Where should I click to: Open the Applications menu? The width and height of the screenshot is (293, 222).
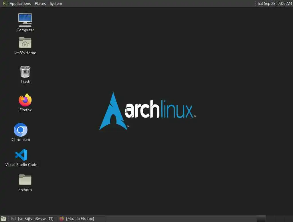pyautogui.click(x=20, y=3)
